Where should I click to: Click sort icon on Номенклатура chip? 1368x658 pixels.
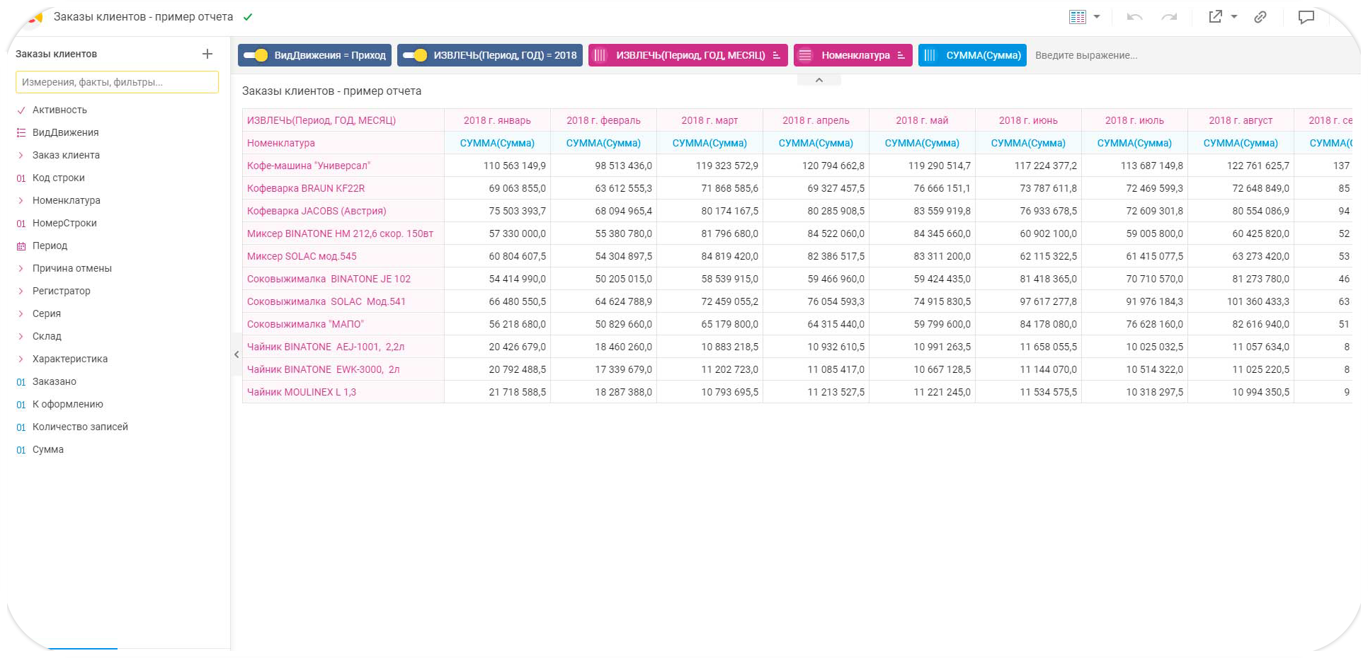[x=901, y=55]
